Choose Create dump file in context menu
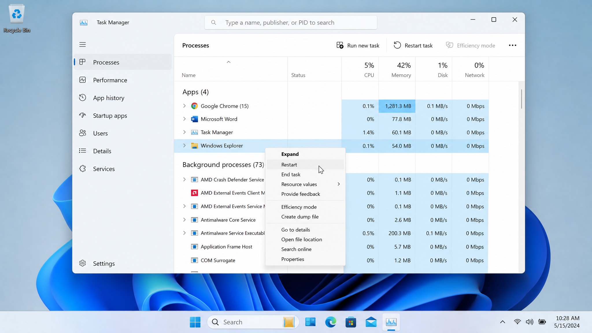 click(x=305, y=217)
